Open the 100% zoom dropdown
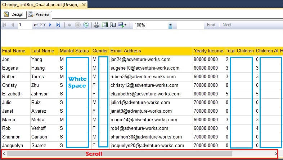 [170, 25]
